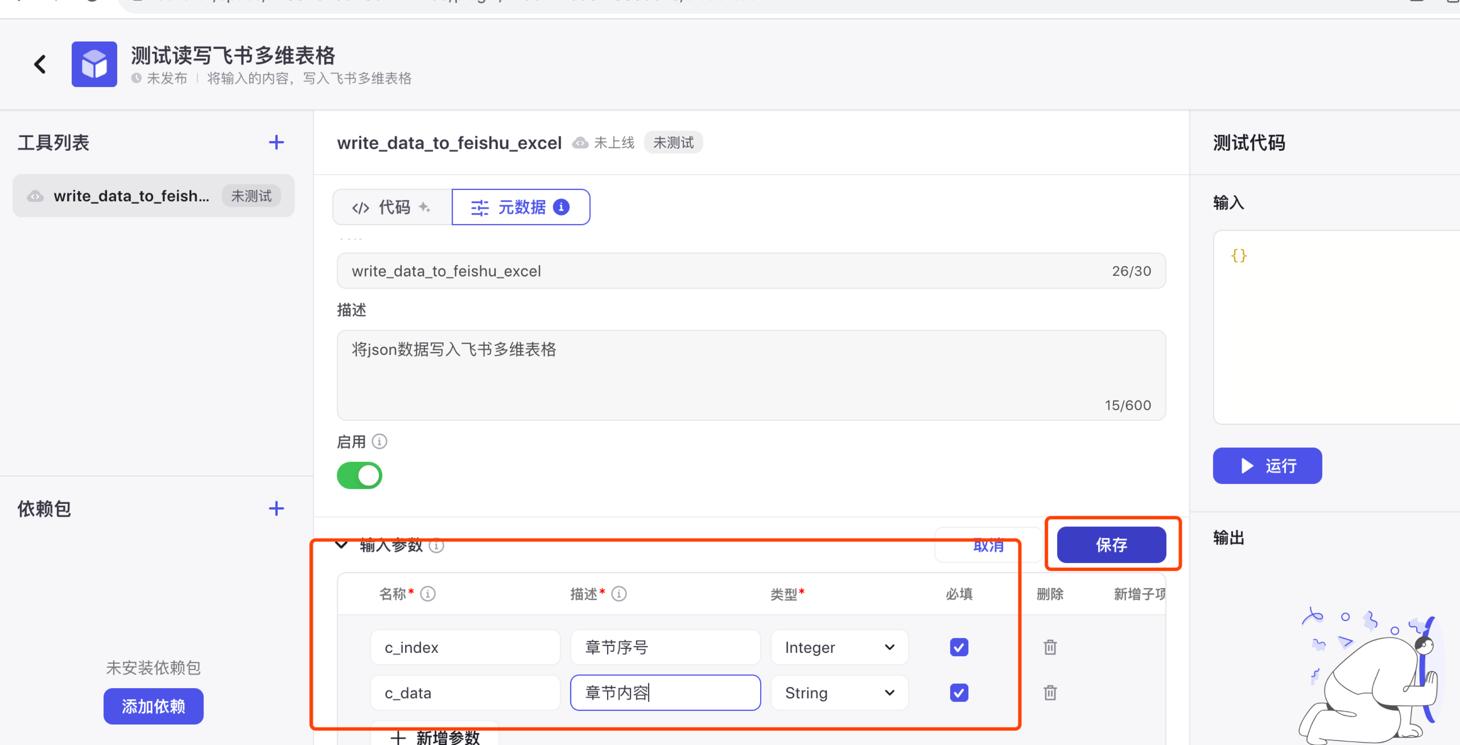Click the info icon beside 名称 column

[428, 594]
